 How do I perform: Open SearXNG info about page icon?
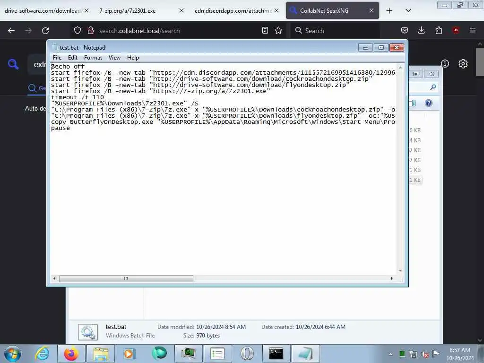click(x=445, y=64)
